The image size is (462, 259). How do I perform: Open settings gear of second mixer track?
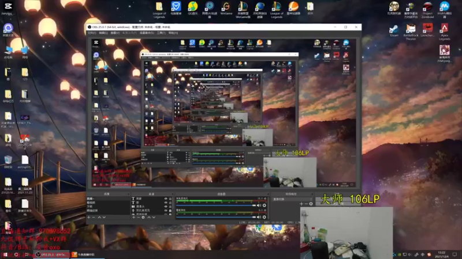pos(264,217)
